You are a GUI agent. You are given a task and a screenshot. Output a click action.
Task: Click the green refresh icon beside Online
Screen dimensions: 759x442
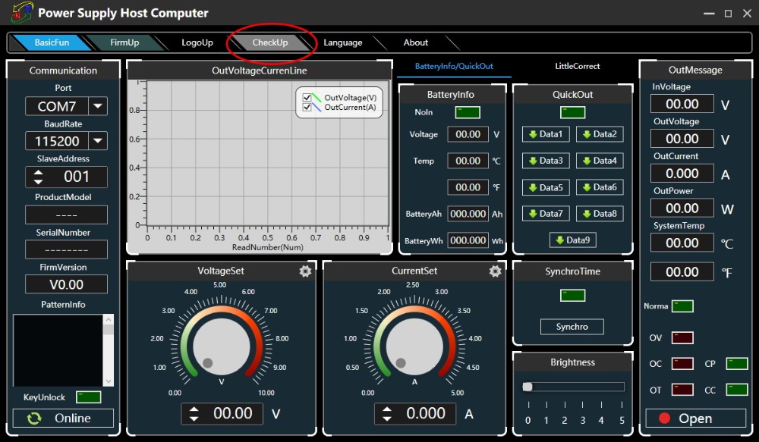[x=34, y=418]
